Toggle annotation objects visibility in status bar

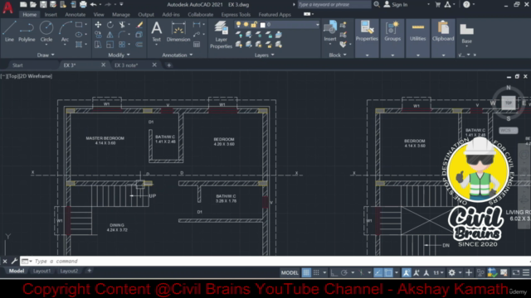click(406, 272)
